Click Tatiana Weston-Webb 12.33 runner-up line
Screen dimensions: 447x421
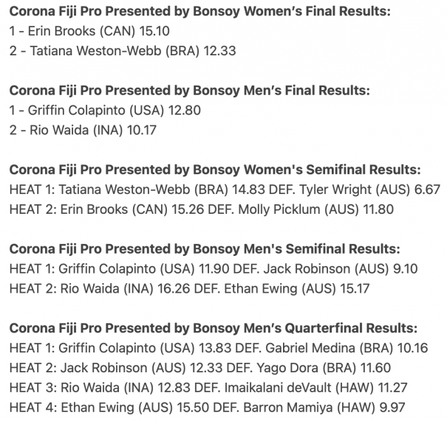click(x=123, y=51)
